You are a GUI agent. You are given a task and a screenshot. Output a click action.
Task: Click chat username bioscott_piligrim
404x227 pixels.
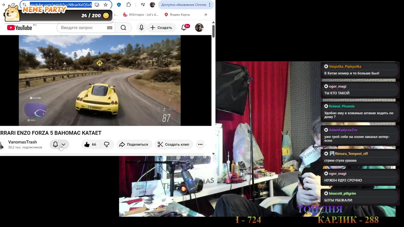tap(342, 194)
